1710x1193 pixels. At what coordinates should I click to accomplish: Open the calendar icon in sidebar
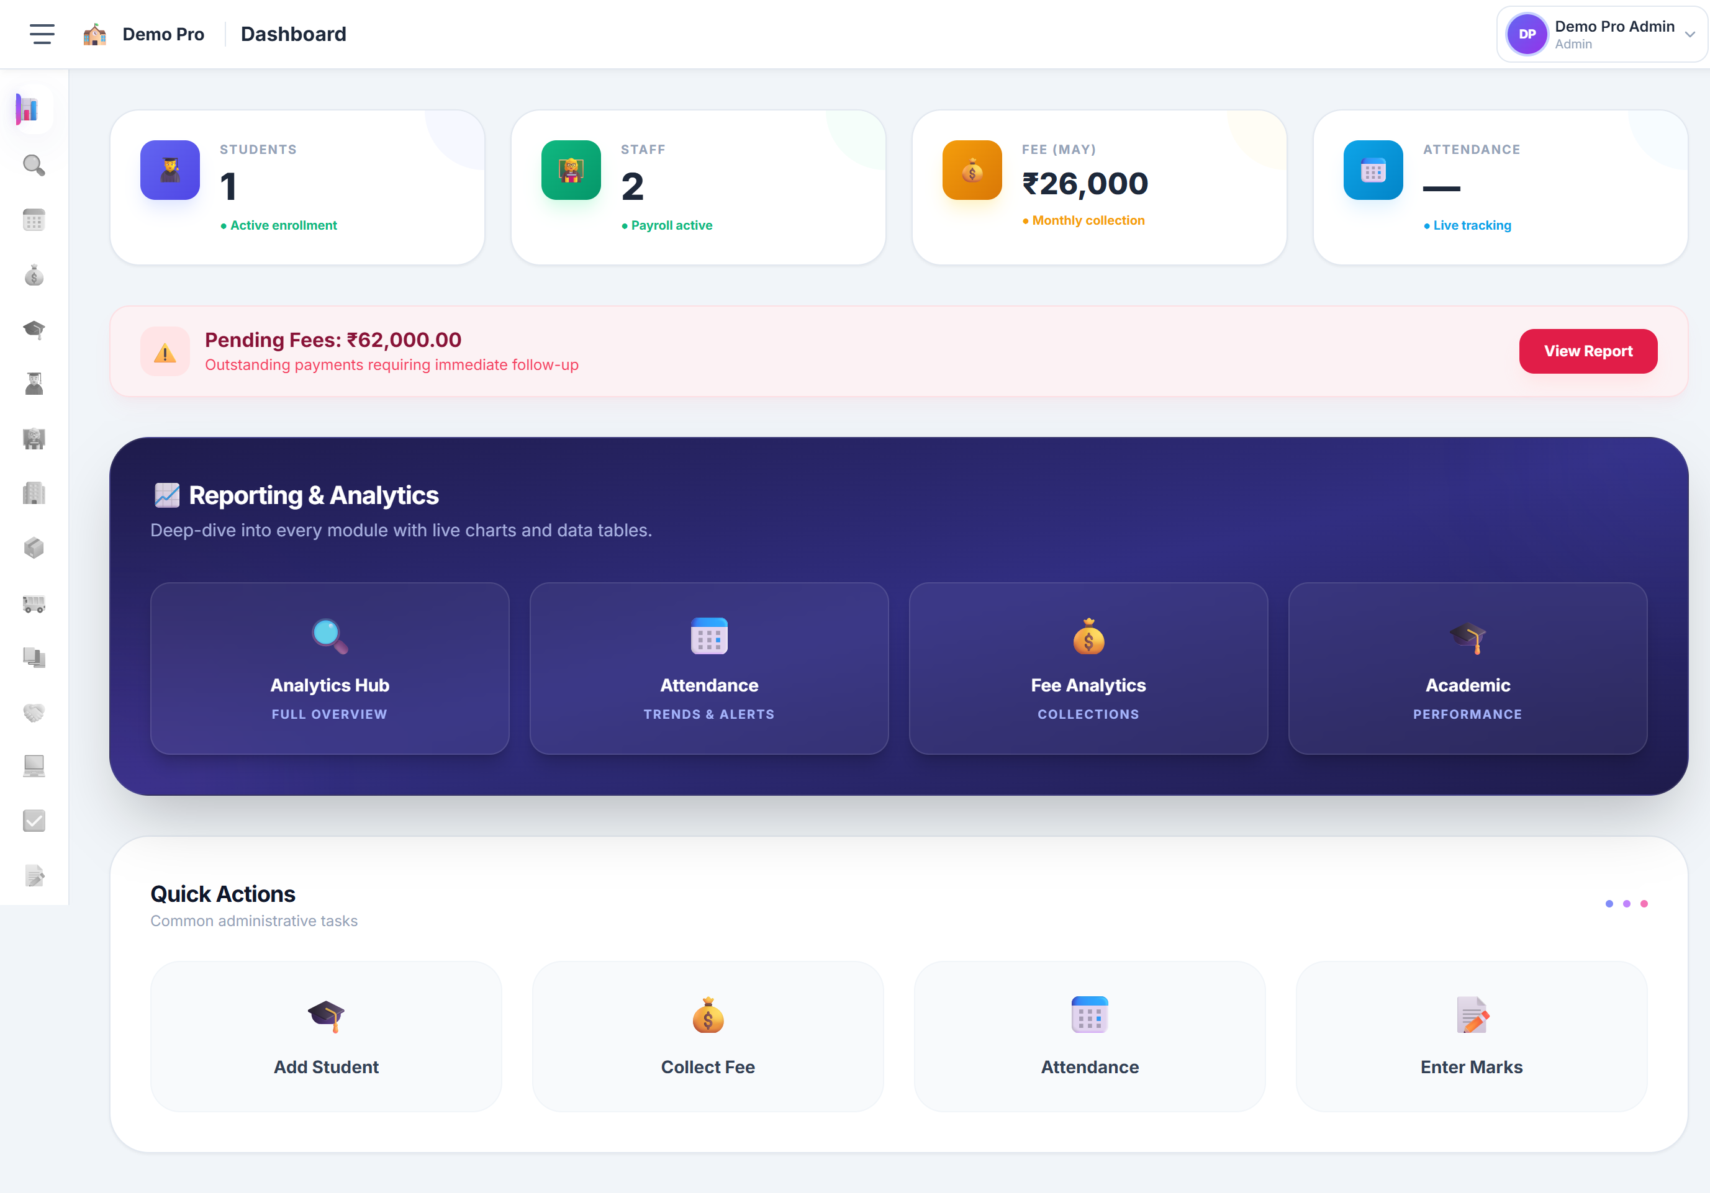34,220
